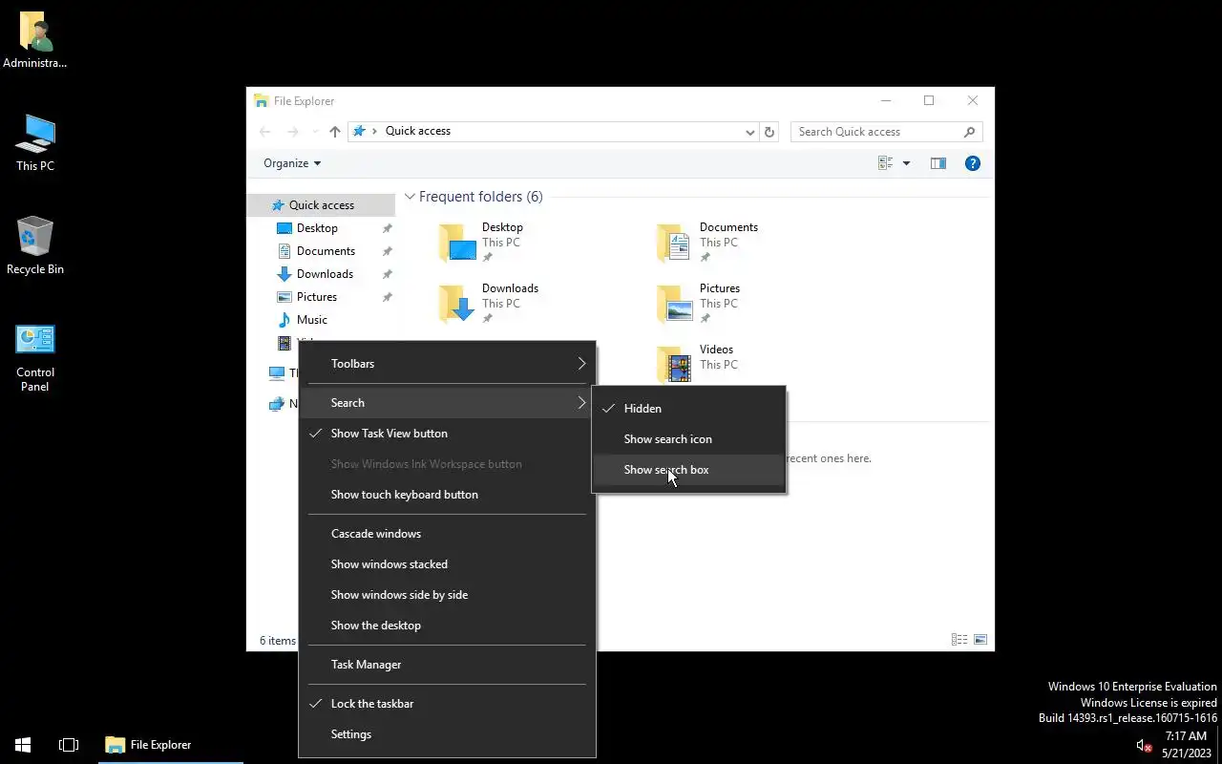Click chevron before Quick access in address bar
The width and height of the screenshot is (1222, 764).
click(x=374, y=132)
